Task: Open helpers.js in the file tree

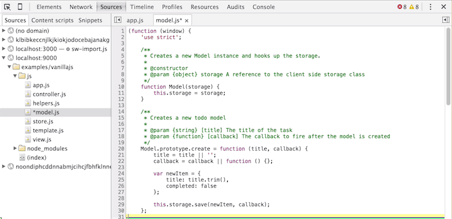Action: coord(46,103)
